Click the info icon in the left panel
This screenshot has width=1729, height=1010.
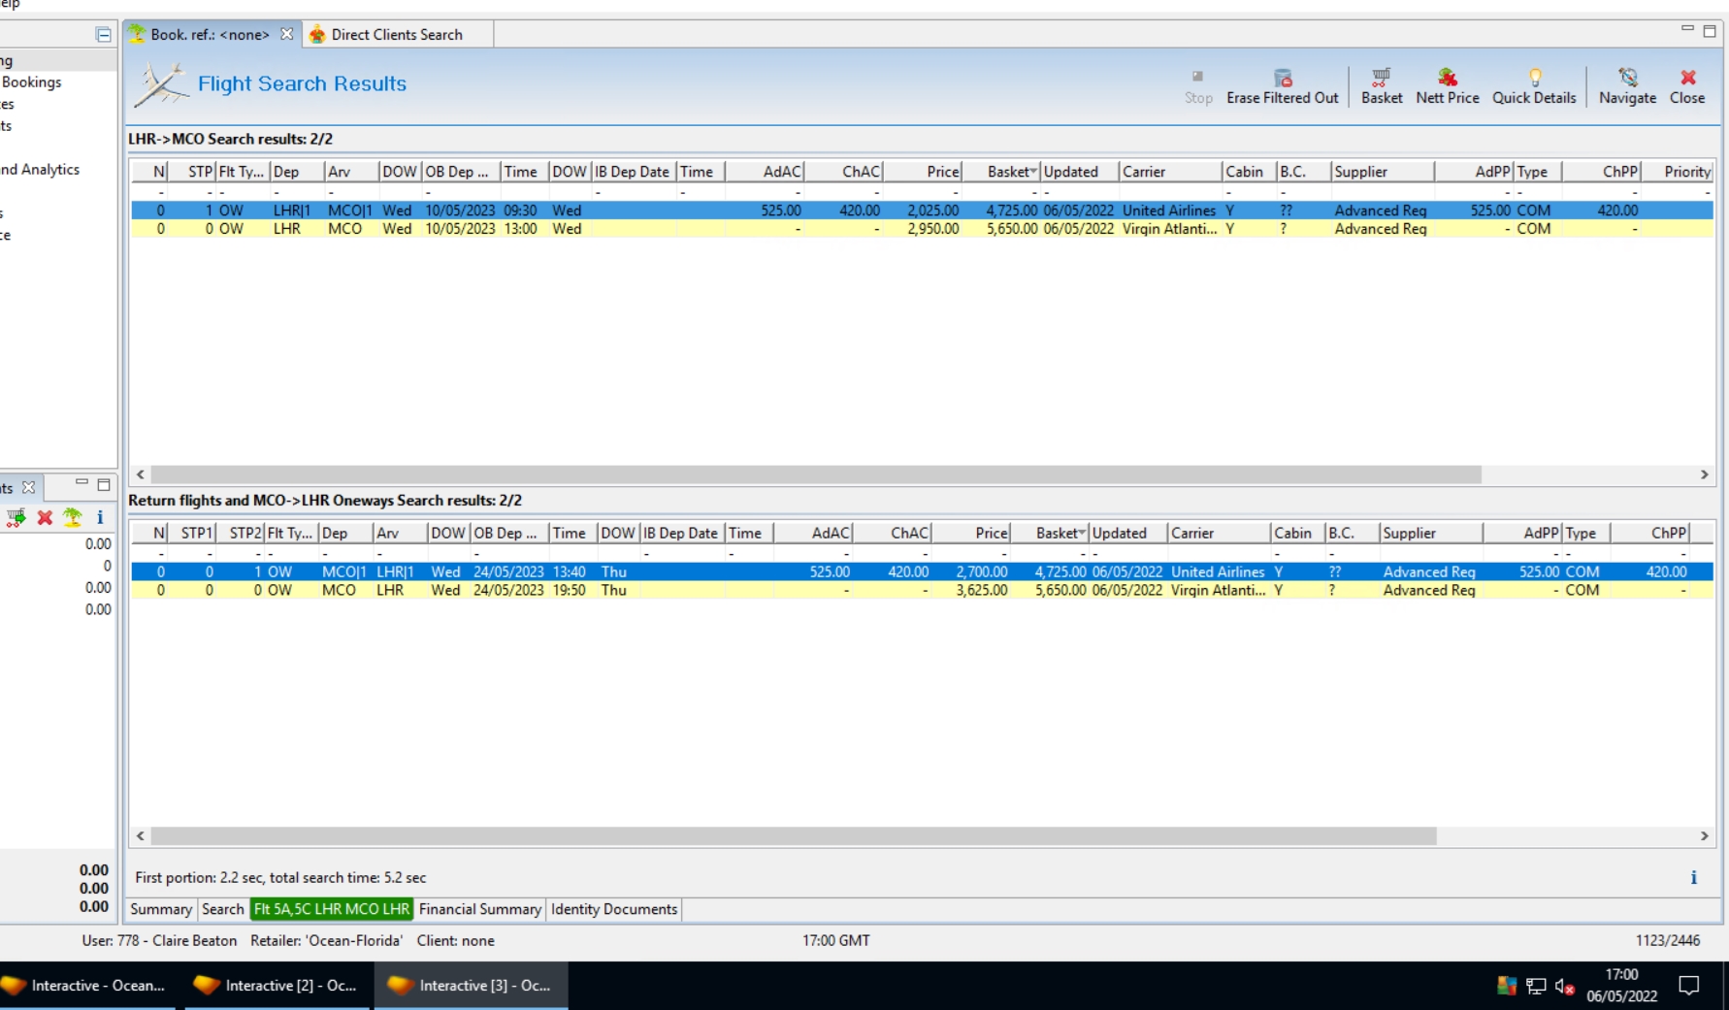pos(99,517)
